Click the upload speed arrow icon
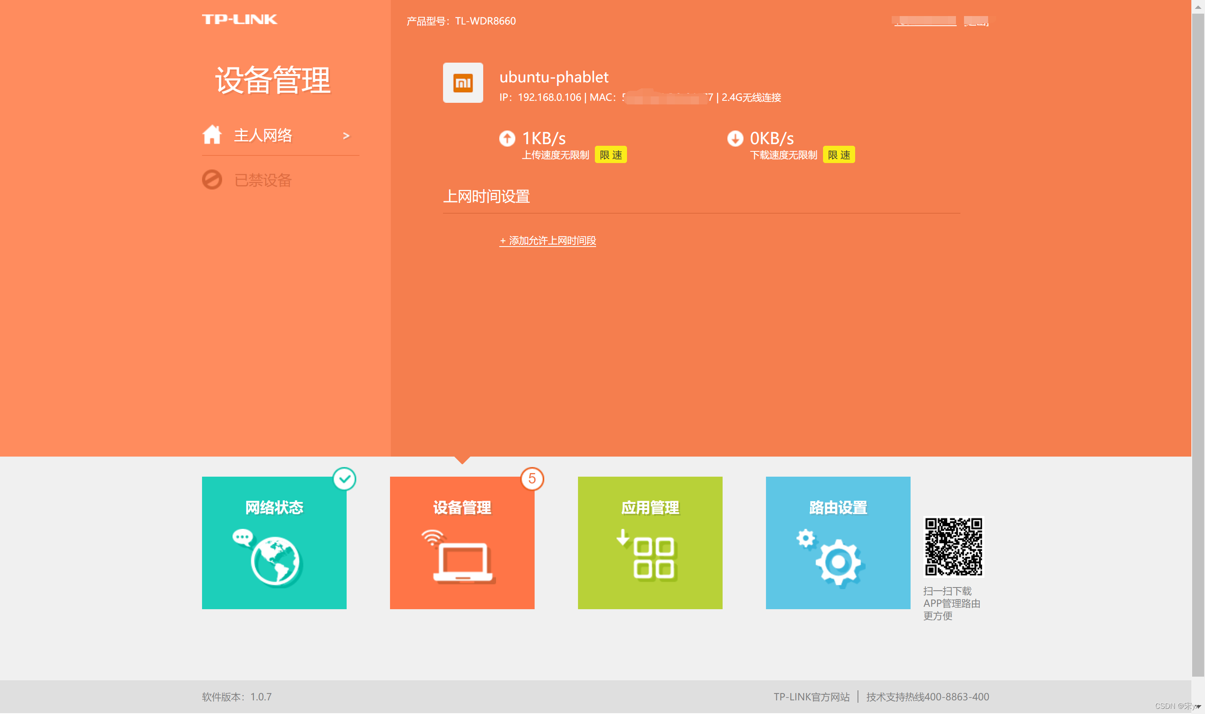1205x714 pixels. (x=507, y=139)
